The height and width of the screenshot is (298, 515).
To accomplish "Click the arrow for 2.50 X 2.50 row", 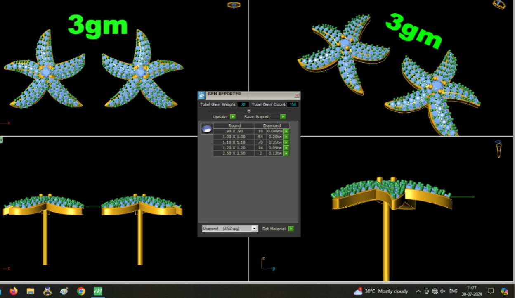I will coord(286,154).
